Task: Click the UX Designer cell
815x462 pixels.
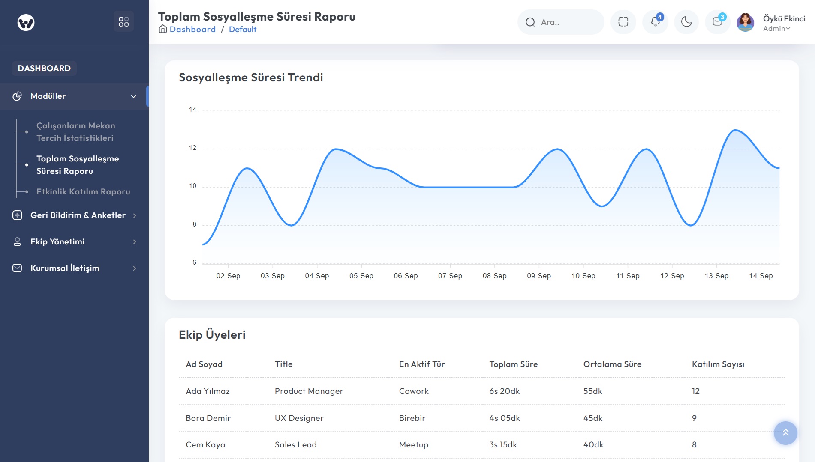Action: (x=299, y=418)
